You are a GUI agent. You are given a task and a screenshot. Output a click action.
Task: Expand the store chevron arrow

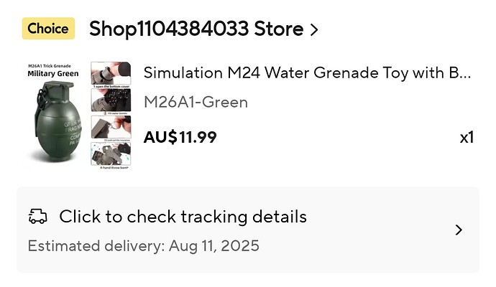pos(314,30)
